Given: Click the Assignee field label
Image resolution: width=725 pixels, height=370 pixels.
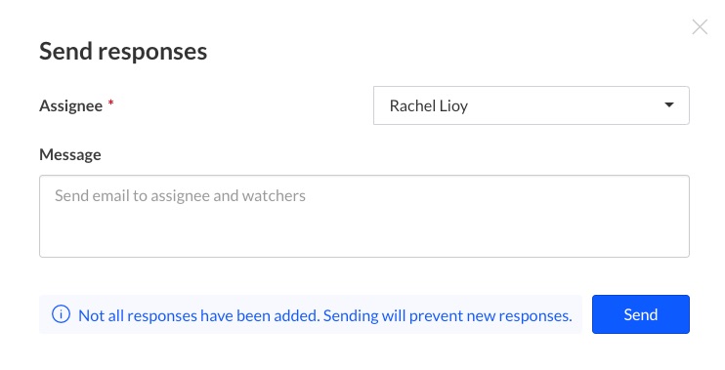Looking at the screenshot, I should [x=70, y=105].
